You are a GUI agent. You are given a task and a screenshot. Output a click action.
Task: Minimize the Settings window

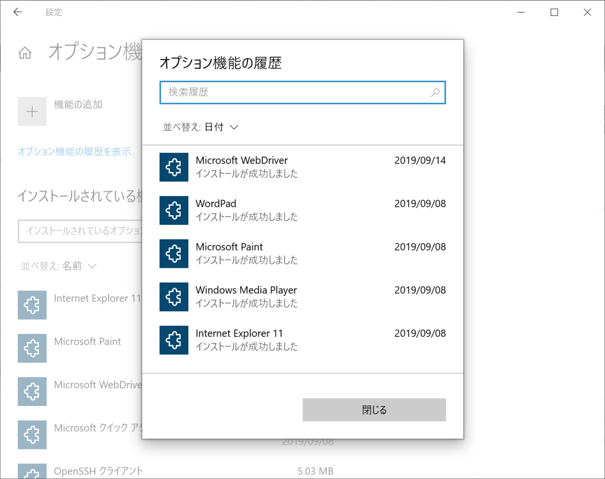click(521, 13)
